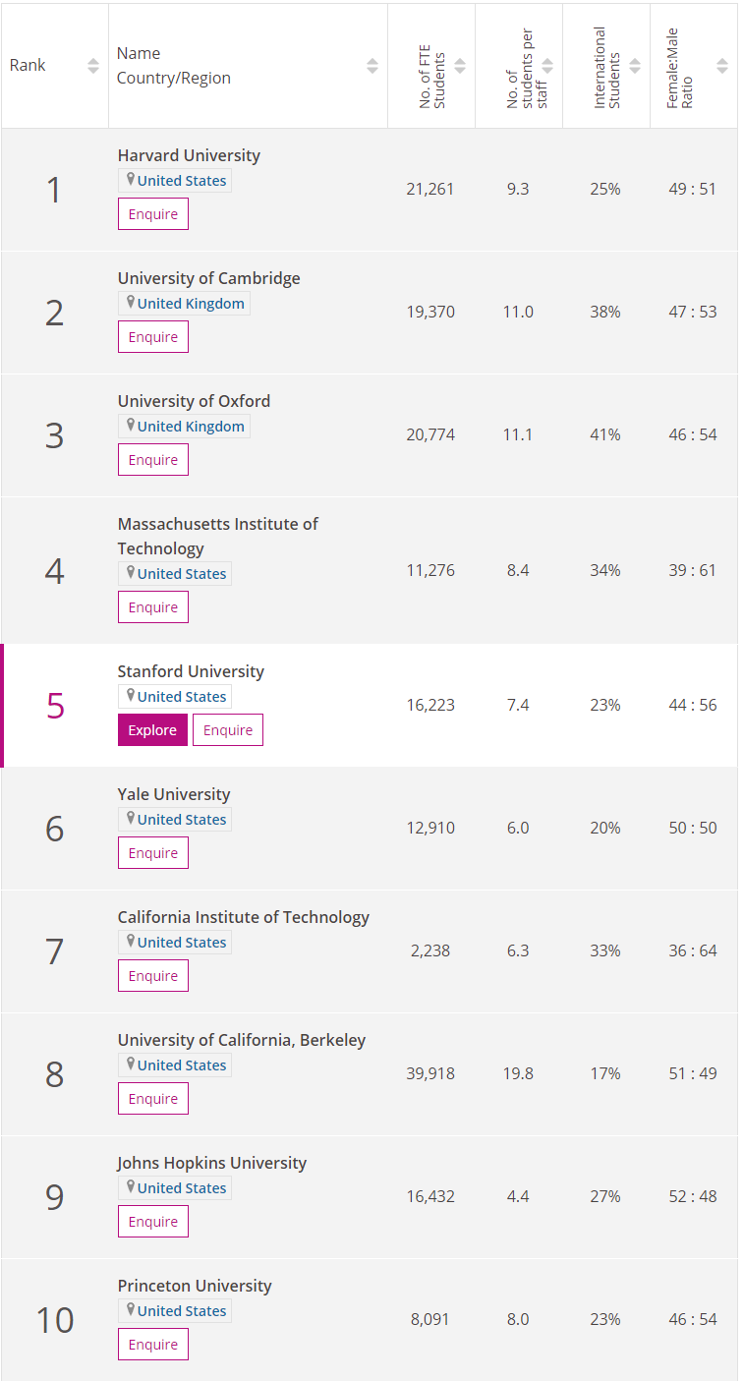
Task: Click United States tag under Princeton
Action: (182, 1311)
